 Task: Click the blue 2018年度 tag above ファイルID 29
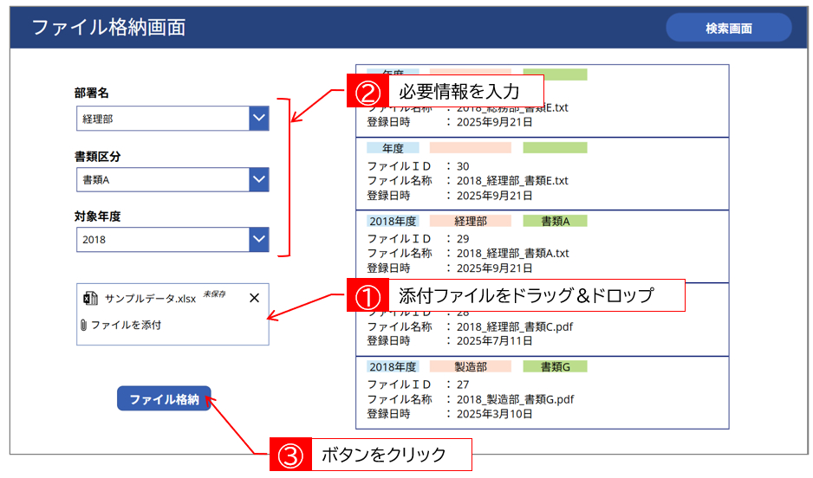[393, 221]
